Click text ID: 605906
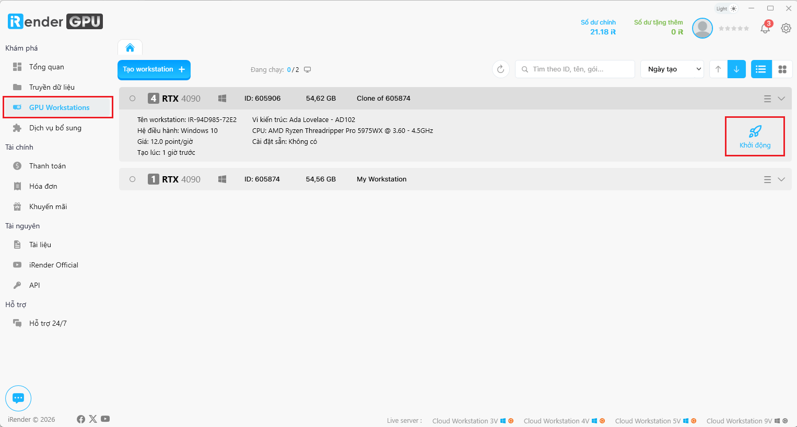This screenshot has width=797, height=427. [262, 99]
